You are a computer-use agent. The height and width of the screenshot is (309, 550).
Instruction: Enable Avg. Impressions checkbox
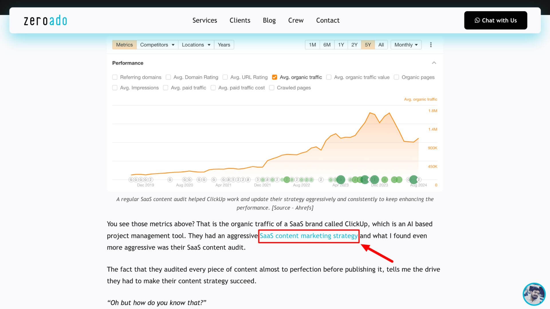pyautogui.click(x=115, y=88)
